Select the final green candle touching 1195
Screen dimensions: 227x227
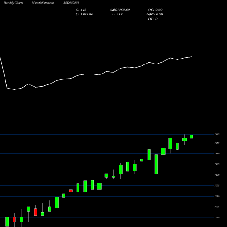pos(192,137)
